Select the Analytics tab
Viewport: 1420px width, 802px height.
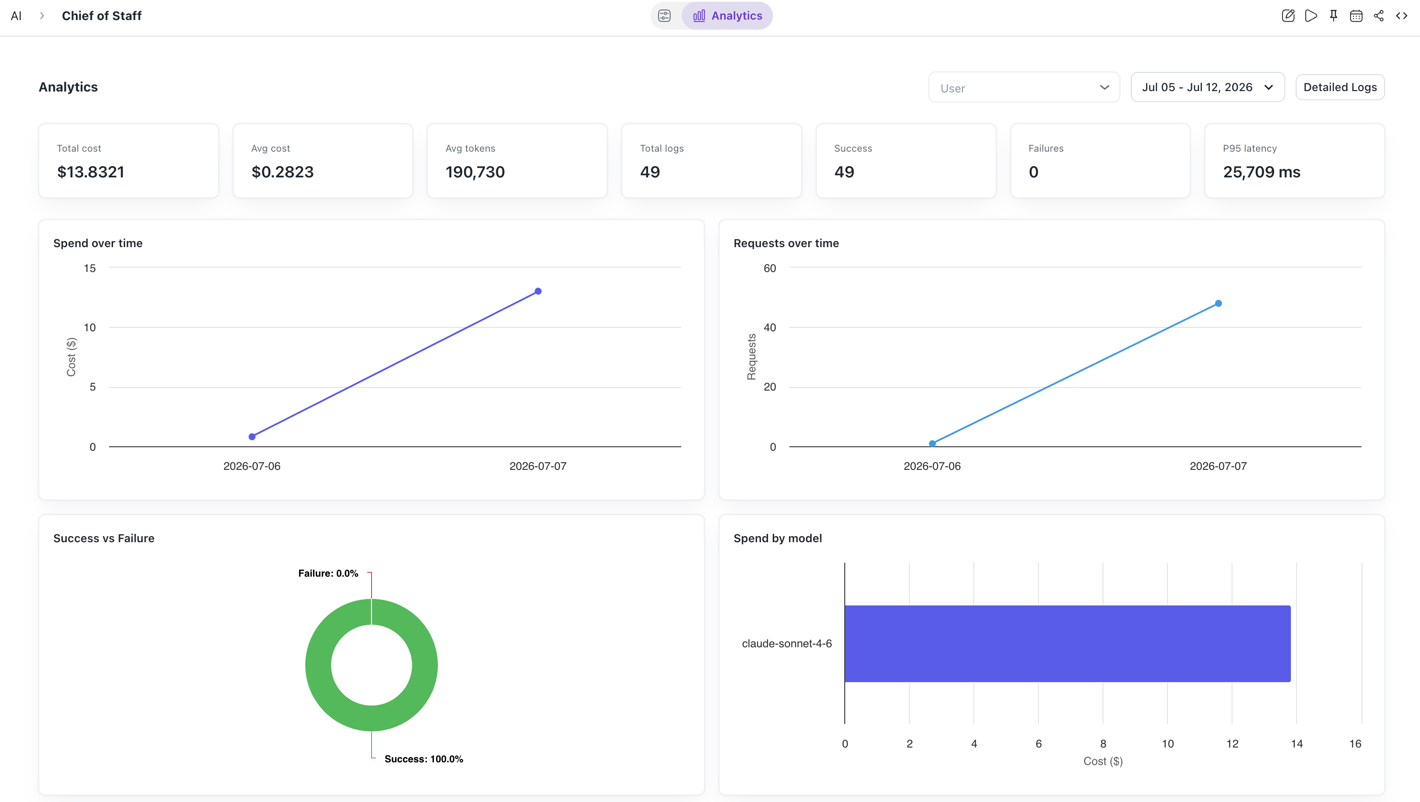(x=727, y=15)
